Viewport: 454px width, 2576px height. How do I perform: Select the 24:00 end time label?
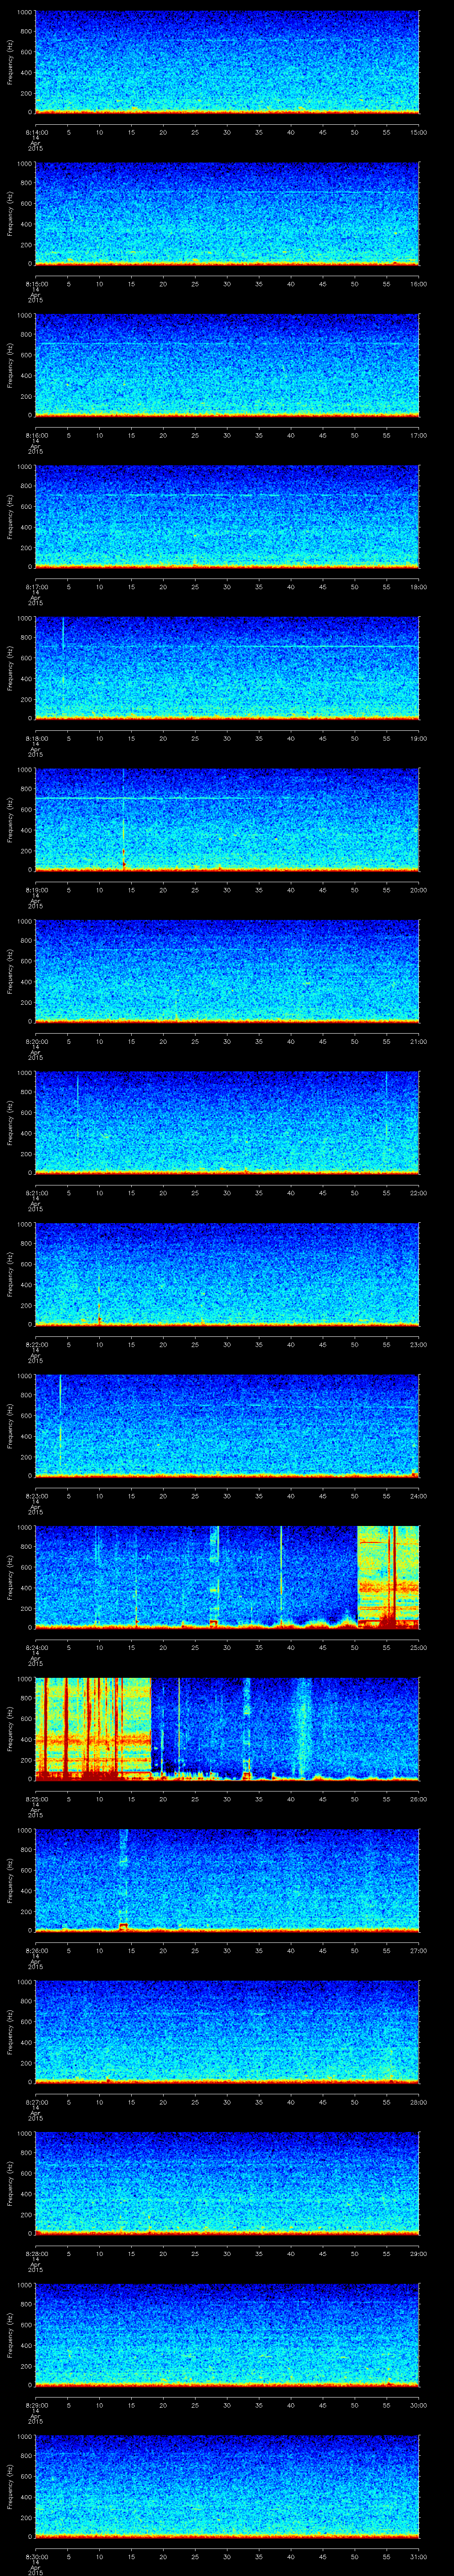coord(419,1496)
